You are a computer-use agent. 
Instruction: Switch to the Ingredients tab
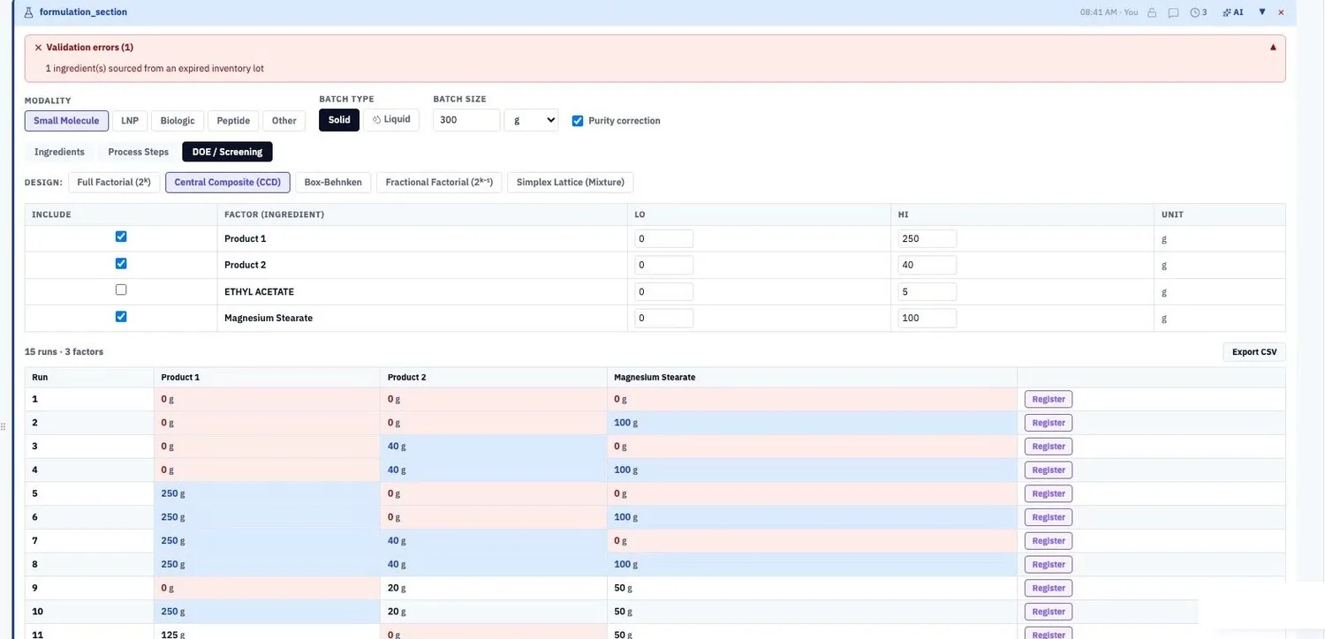click(59, 152)
